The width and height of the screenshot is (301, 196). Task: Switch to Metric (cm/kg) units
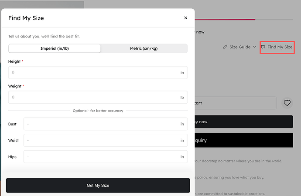(144, 48)
